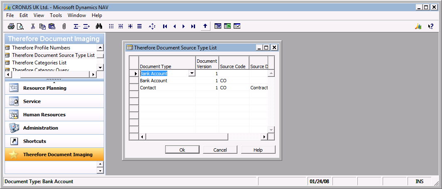
Task: Click the navigation tree scroll-up arrow
Action: coord(100,47)
